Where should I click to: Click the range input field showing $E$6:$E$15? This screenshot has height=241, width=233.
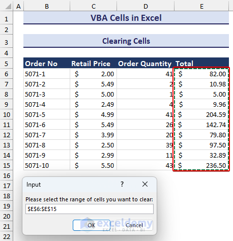(90, 209)
